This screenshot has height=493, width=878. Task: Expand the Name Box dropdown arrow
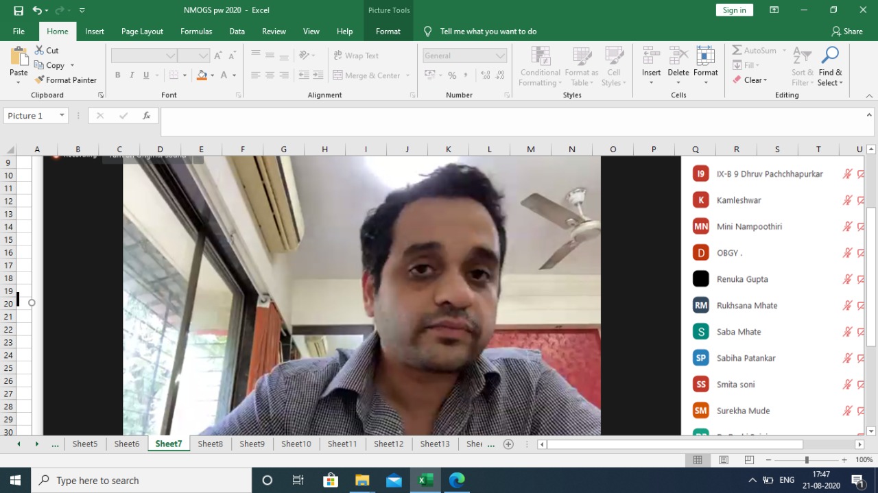62,116
